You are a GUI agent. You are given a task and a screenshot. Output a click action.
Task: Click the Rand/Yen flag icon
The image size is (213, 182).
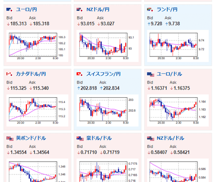[x=150, y=10]
